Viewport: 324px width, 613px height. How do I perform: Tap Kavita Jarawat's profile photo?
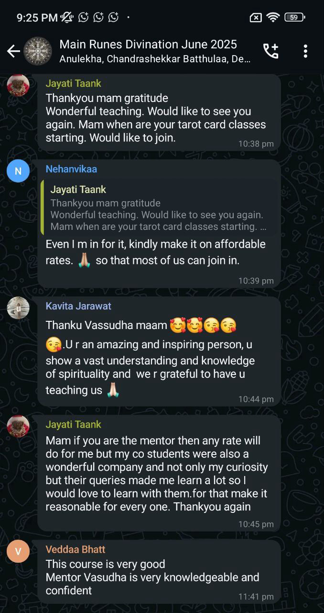point(18,308)
